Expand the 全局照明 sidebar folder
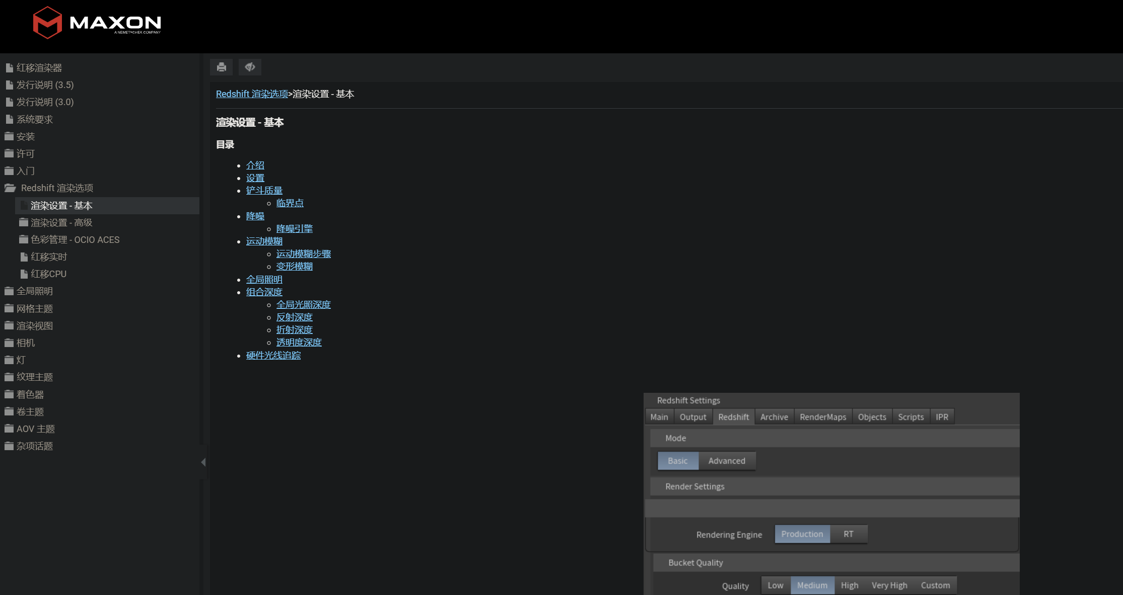Viewport: 1123px width, 595px height. (x=35, y=291)
